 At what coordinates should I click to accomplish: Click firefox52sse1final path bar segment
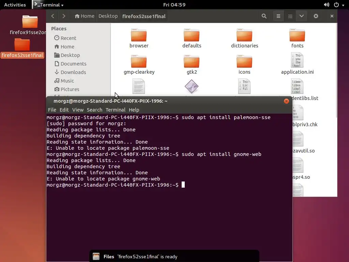pos(144,16)
